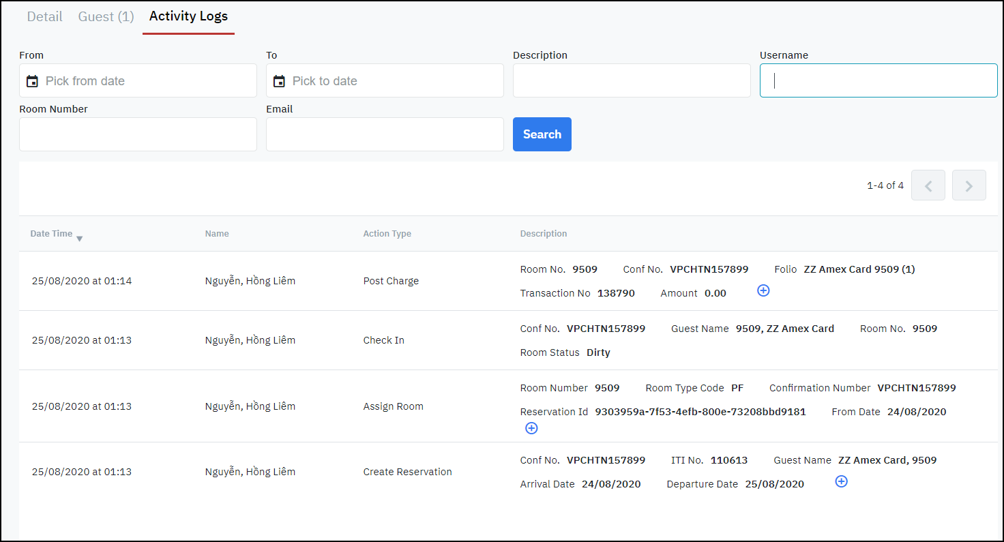Expand Assign Room details with plus icon
The height and width of the screenshot is (542, 1004).
tap(531, 428)
